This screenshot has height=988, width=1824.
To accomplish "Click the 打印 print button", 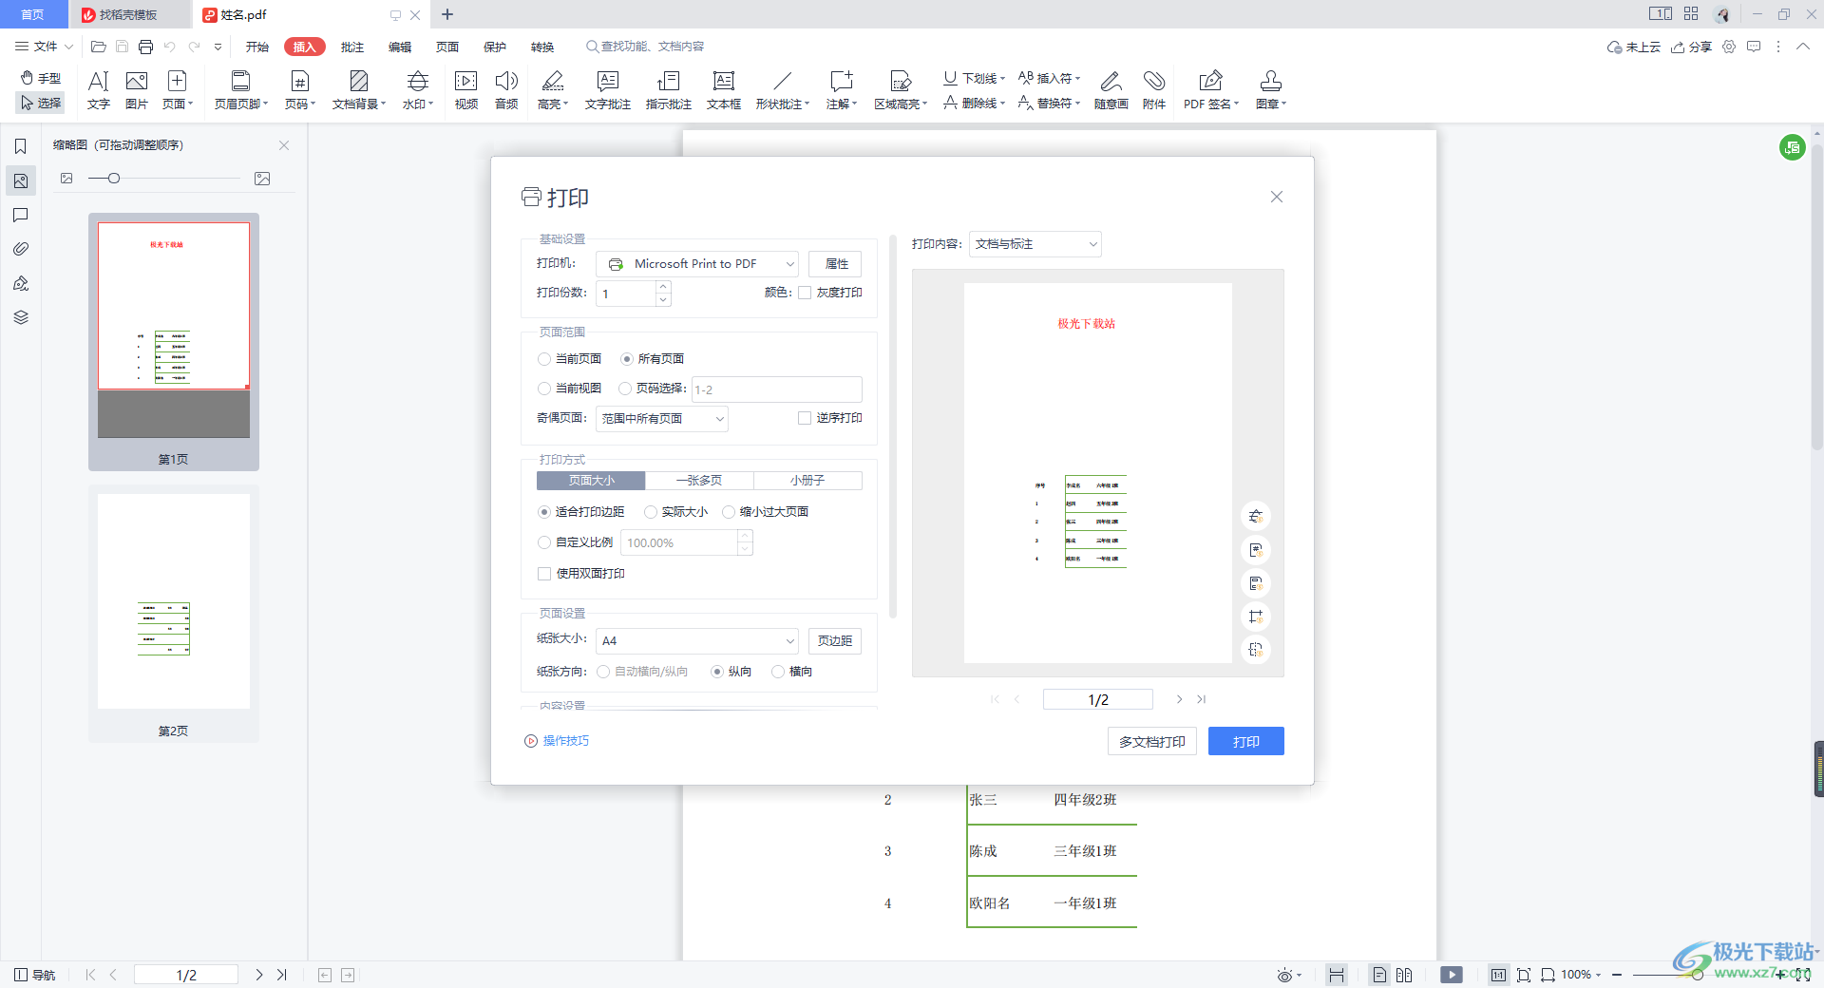I will pyautogui.click(x=1246, y=742).
